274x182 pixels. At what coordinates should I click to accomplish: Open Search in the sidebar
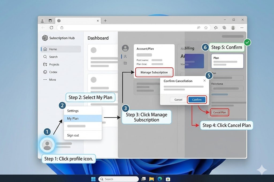[x=61, y=57]
